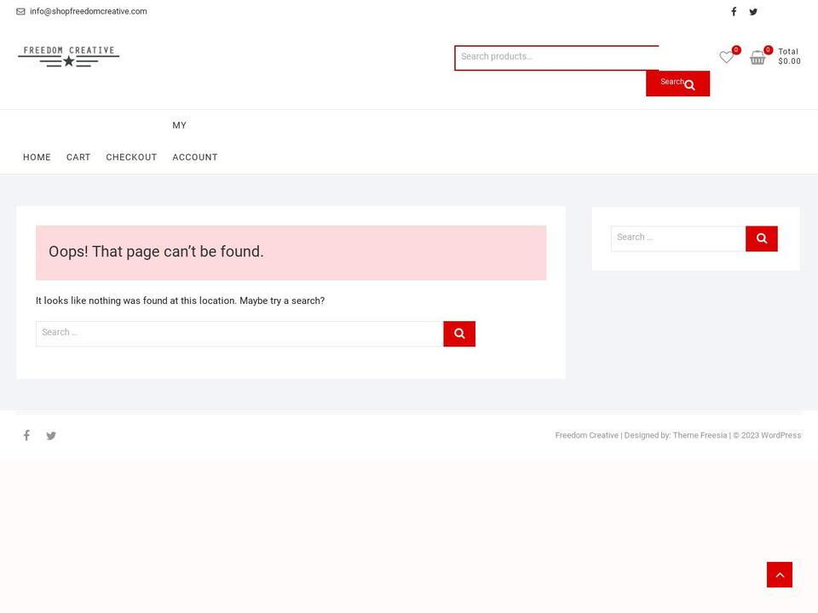The width and height of the screenshot is (818, 613).
Task: Click the sidebar search magnifier button
Action: pyautogui.click(x=762, y=238)
